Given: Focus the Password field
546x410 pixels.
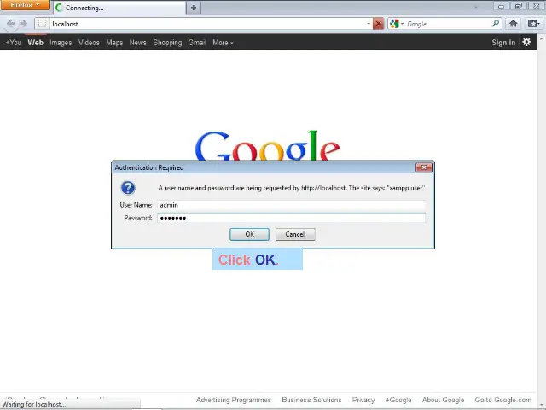Looking at the screenshot, I should tap(291, 218).
